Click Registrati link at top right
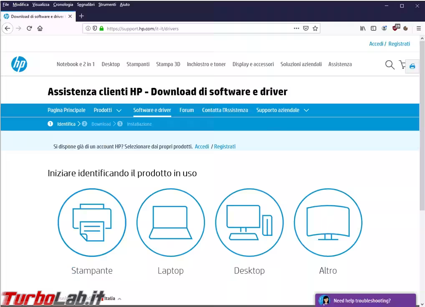Screen dimensions: 425x307 pyautogui.click(x=399, y=44)
